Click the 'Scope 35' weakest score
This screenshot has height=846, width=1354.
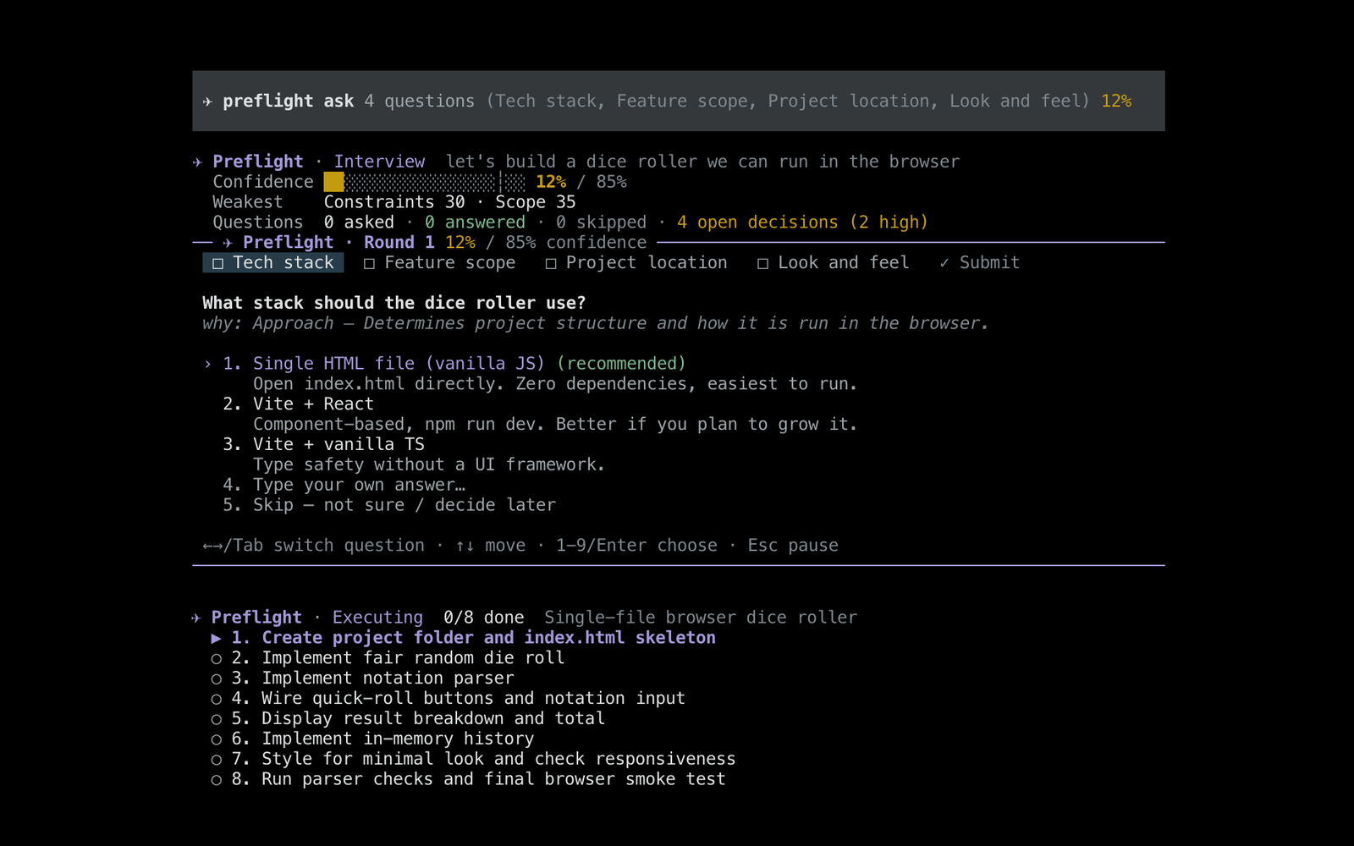[536, 202]
